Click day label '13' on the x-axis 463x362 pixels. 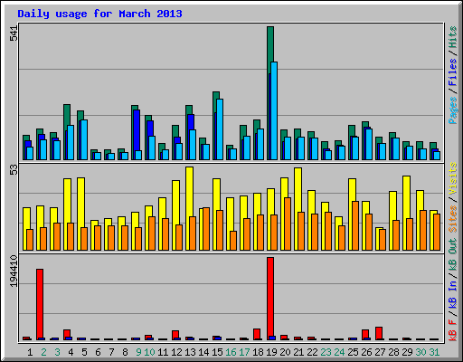pyautogui.click(x=190, y=352)
